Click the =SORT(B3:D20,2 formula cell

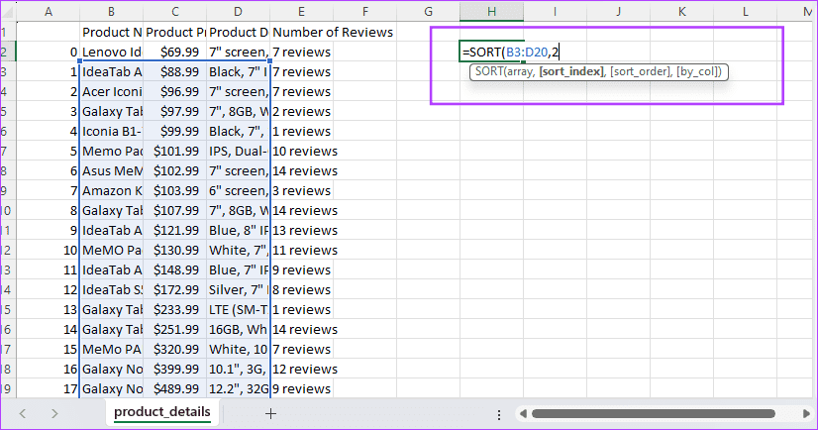tap(511, 52)
